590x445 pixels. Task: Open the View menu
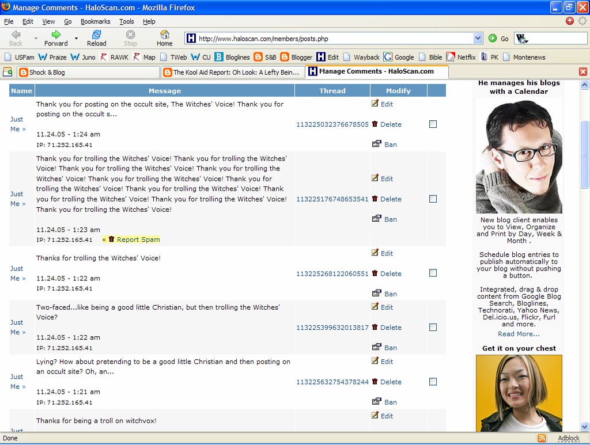[x=48, y=21]
